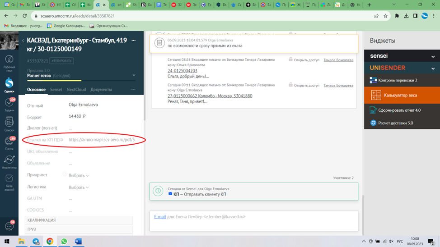Open Контроль перевозки 2 widget
Screen dimensions: 440x247
(x=398, y=80)
